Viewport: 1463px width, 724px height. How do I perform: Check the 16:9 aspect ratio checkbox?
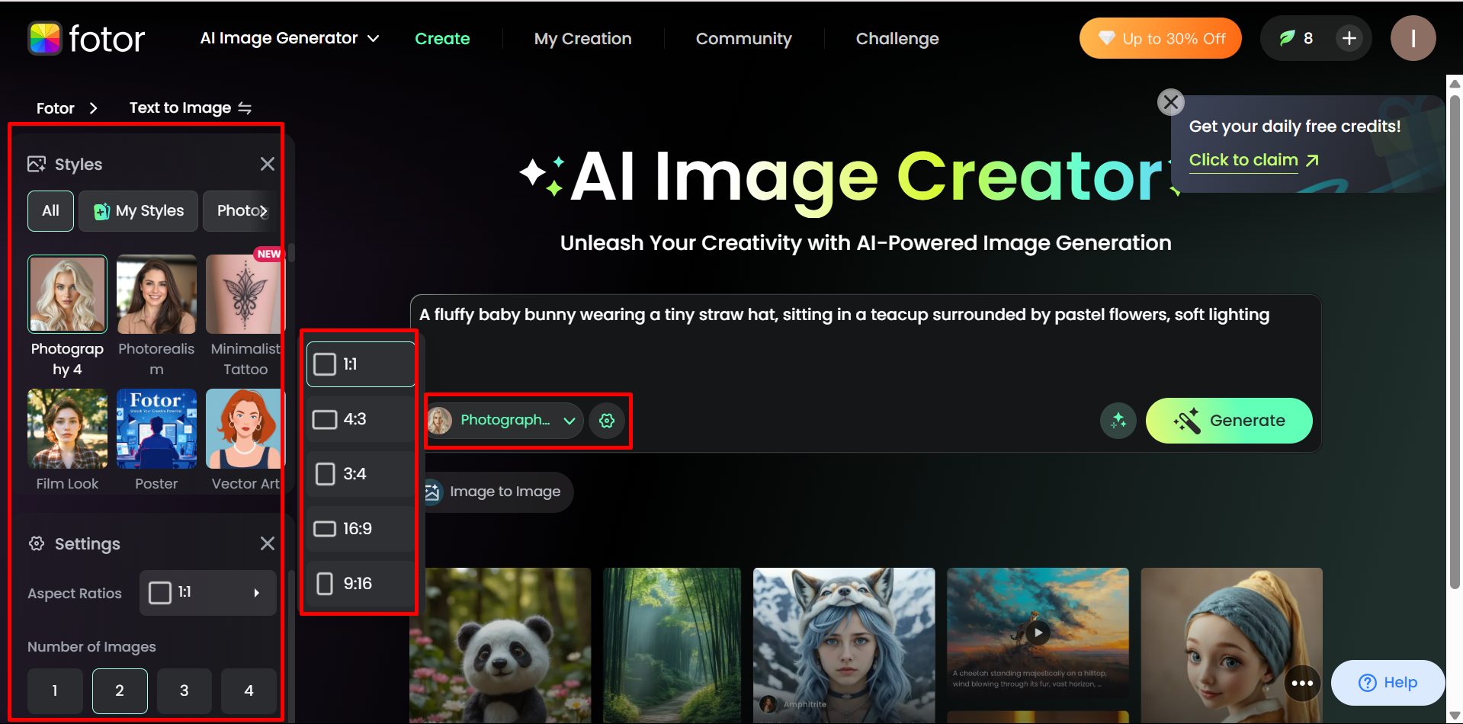coord(325,527)
